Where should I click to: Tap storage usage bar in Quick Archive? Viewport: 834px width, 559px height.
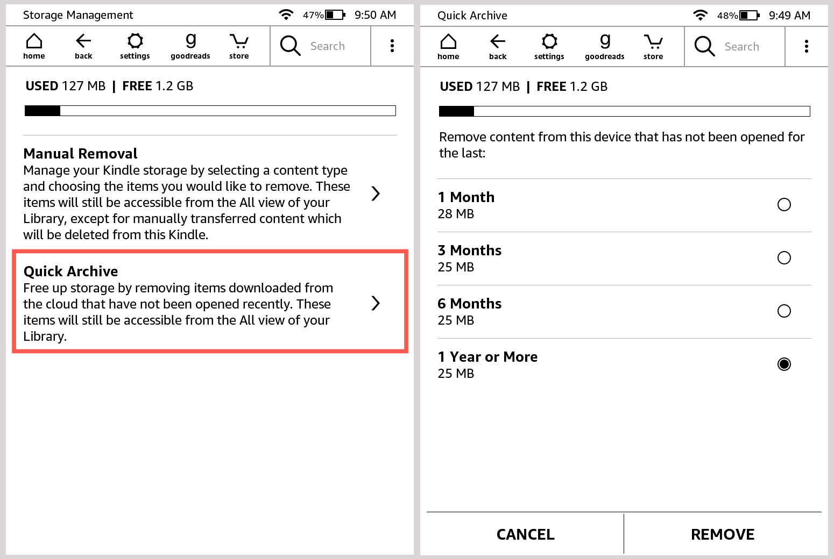point(625,111)
